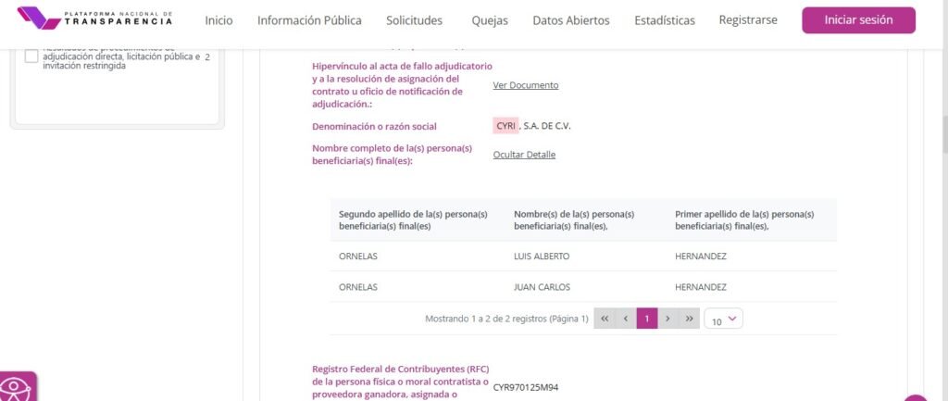
Task: Check the adjudicación directa, licitación pública checkbox
Action: click(31, 56)
